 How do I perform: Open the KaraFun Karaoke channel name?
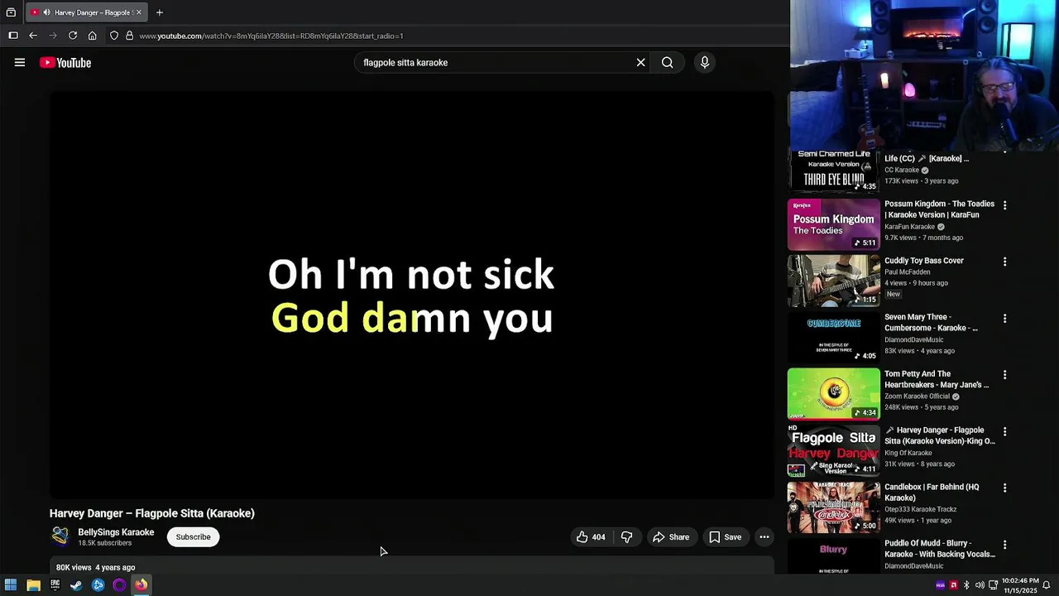pyautogui.click(x=909, y=227)
